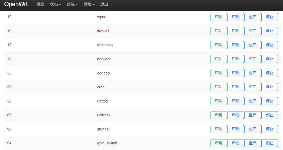283x150 pixels.
Task: Click priority 35 in odhcpd row
Action: (x=10, y=73)
